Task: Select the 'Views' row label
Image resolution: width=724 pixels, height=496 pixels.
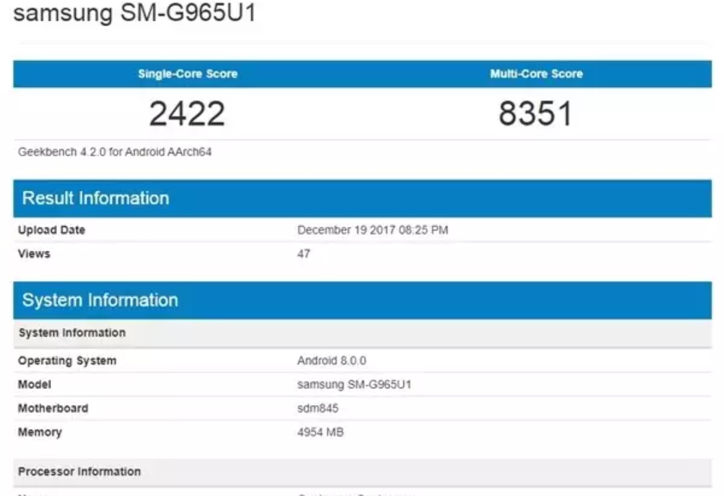Action: (34, 254)
